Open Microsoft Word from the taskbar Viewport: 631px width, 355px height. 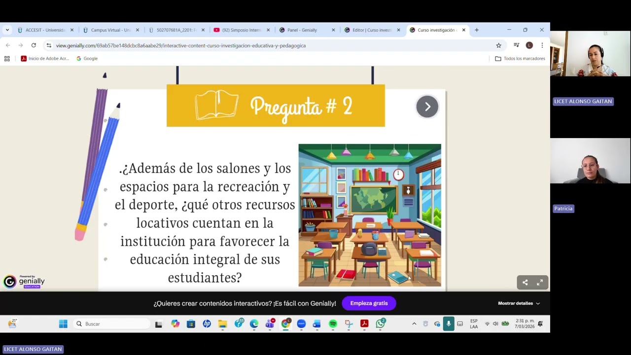[317, 324]
